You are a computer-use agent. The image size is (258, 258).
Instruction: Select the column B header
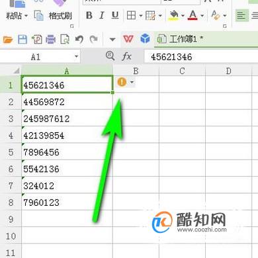coord(136,71)
